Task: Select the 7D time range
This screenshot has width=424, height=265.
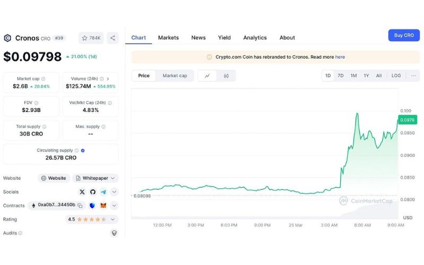Action: (x=340, y=76)
